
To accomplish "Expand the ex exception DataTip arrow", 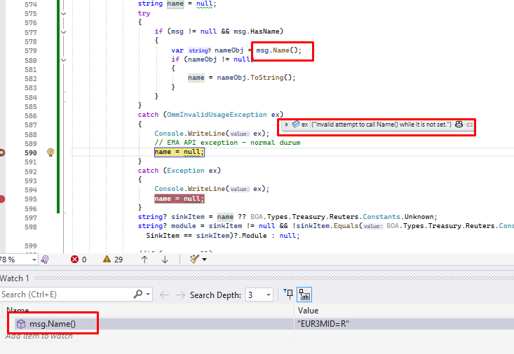I will pyautogui.click(x=287, y=125).
